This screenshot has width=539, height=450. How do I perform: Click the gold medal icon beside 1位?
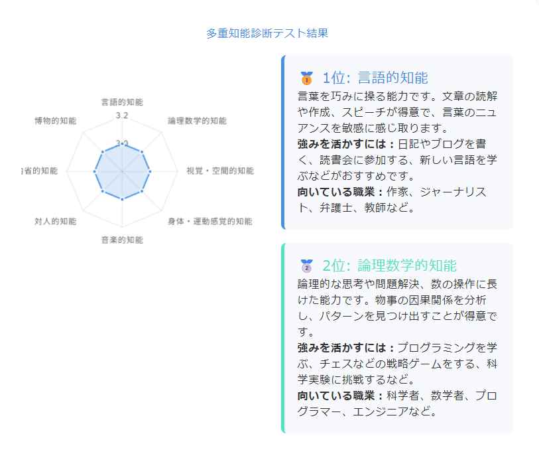[306, 78]
